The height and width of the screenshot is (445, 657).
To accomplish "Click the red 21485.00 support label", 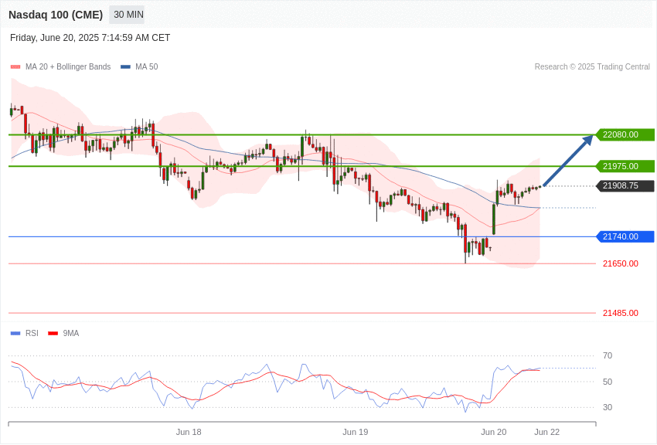I will [x=621, y=313].
